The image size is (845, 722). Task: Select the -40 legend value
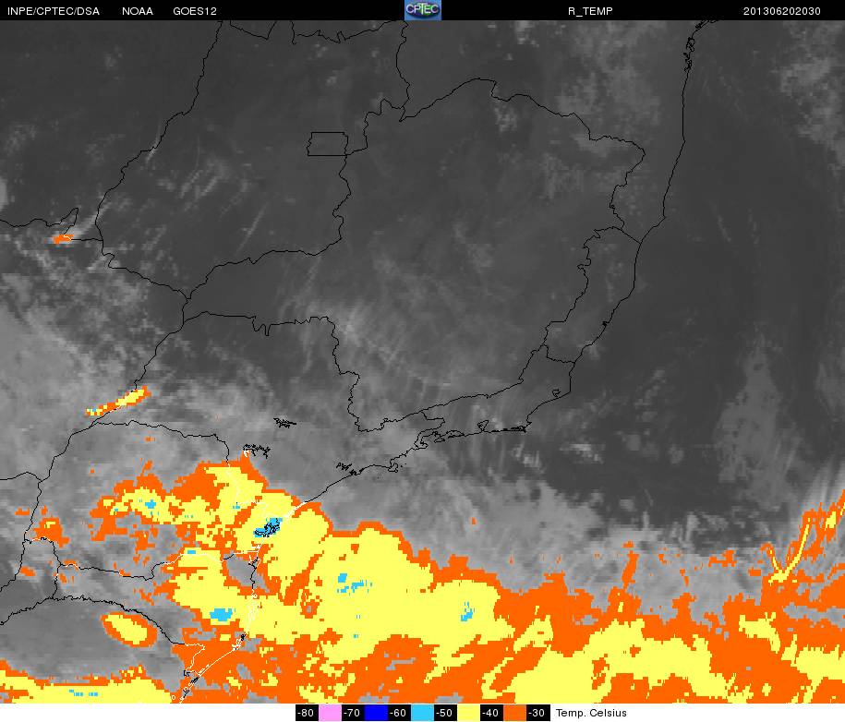point(490,712)
